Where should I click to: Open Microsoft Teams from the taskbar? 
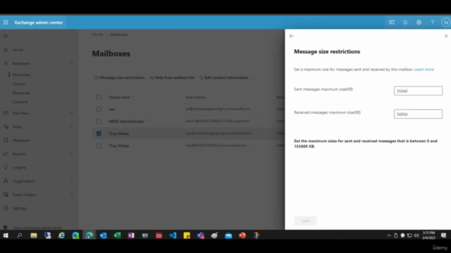point(200,235)
